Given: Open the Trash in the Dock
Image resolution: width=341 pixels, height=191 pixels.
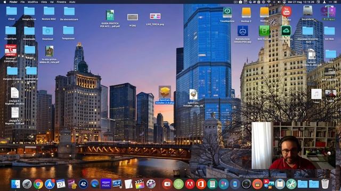Looking at the screenshot, I should pos(325,184).
